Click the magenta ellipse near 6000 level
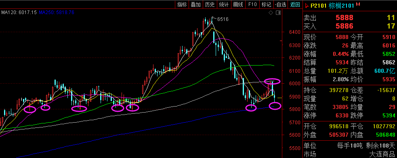397x158 pixels. [272, 81]
